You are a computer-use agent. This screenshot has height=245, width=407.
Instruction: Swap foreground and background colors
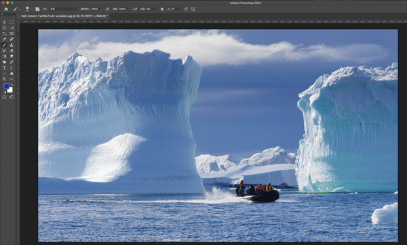click(12, 85)
